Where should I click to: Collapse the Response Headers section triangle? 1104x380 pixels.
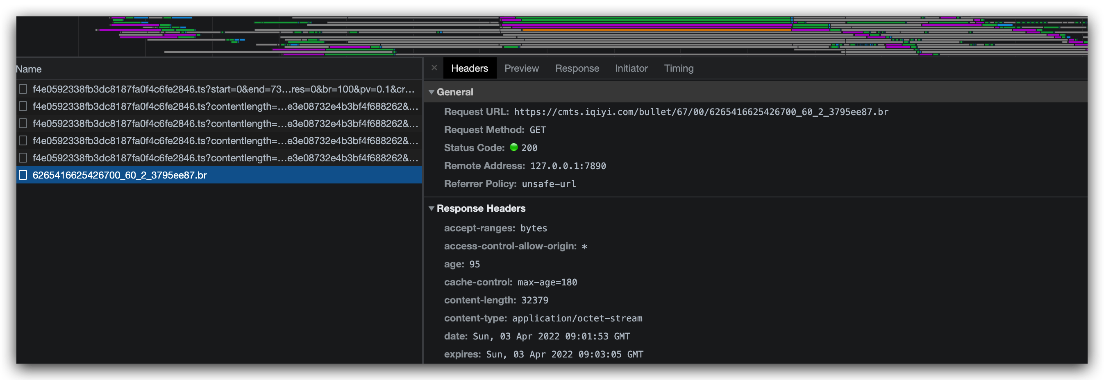431,209
